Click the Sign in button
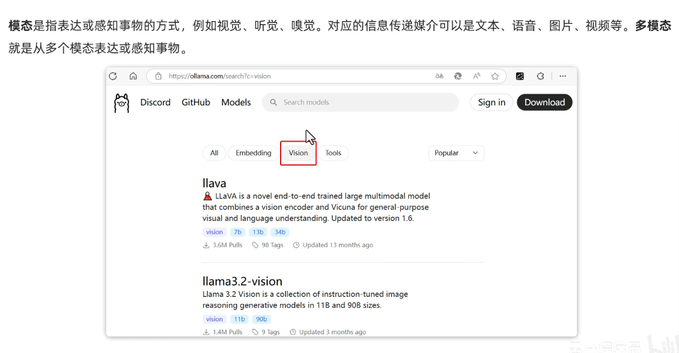Viewport: 679px width, 353px height. (x=492, y=102)
